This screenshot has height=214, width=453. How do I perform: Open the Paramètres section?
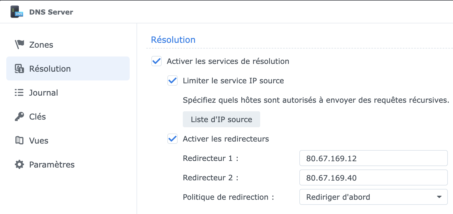tap(52, 165)
